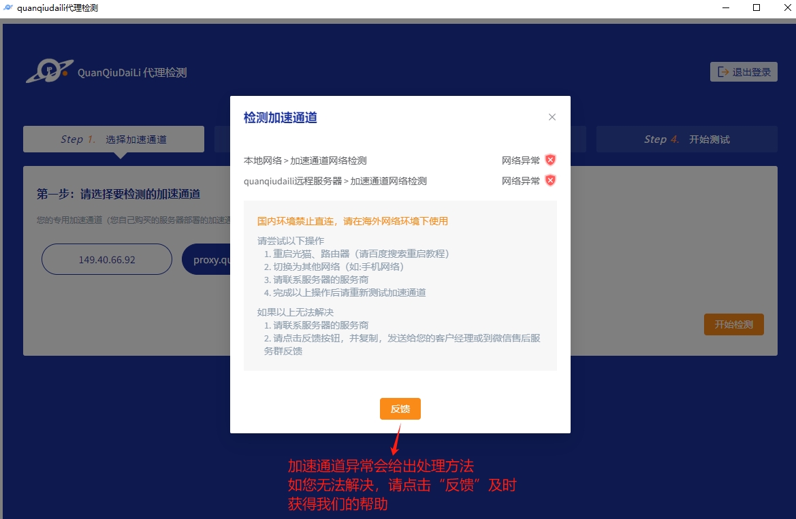Click the 第一步 section heading

118,195
